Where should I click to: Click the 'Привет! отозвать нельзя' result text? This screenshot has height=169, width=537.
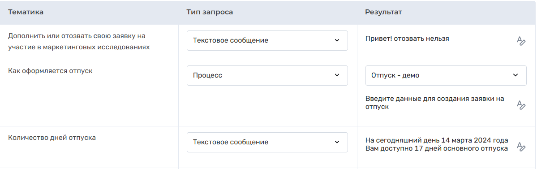pyautogui.click(x=407, y=39)
